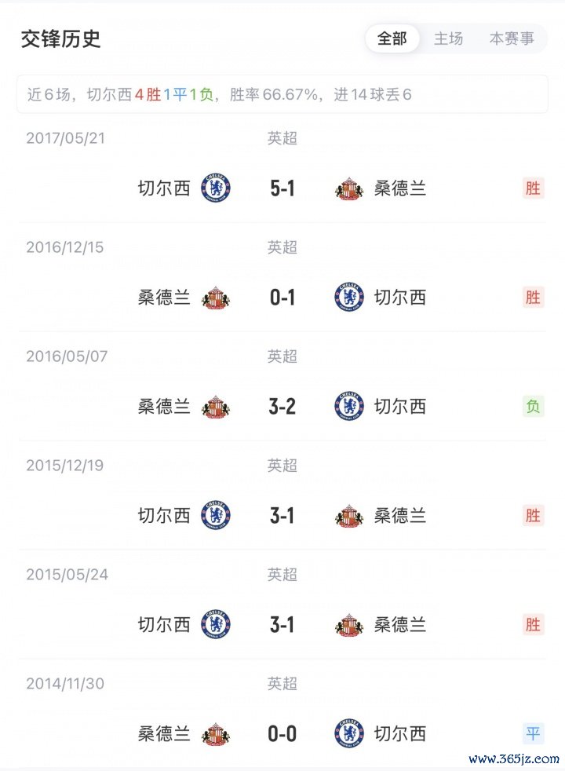The height and width of the screenshot is (771, 565).
Task: Click the 0-0 score result
Action: click(x=282, y=734)
